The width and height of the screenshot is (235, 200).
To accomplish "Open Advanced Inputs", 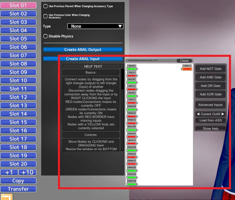I will pos(210,105).
